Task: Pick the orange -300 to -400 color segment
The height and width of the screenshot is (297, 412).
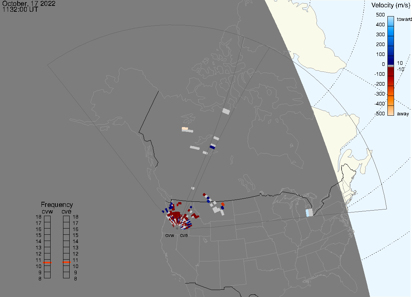Action: (391, 101)
